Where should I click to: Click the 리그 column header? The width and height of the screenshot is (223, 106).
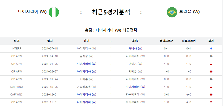coord(17,41)
